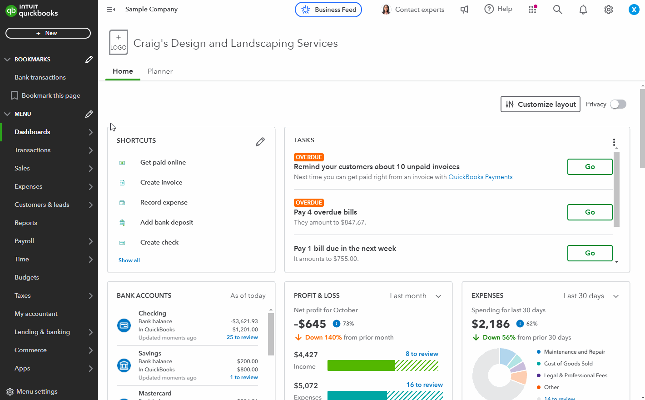Click the Get paid online icon
Screen dimensions: 645x400
click(x=122, y=163)
